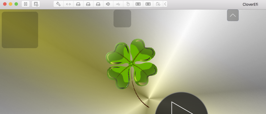Image resolution: width=266 pixels, height=114 pixels.
Task: Click hard disk icon beside the speaker icon
Action: pos(98,4)
